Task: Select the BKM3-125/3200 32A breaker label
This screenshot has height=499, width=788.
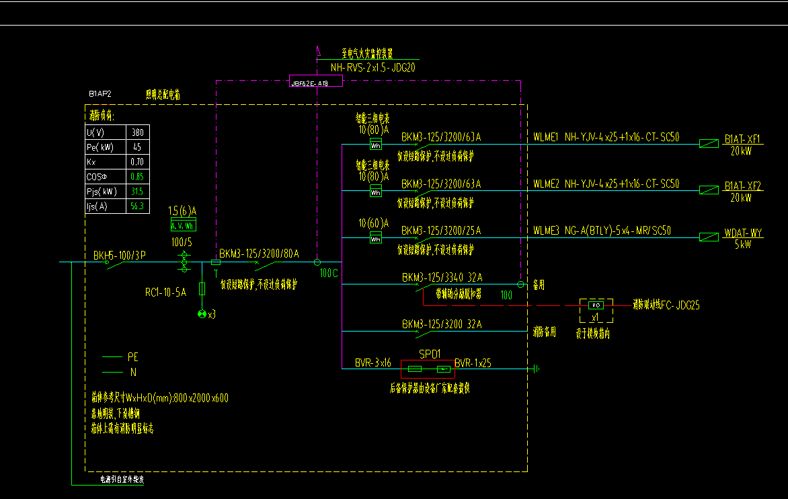Action: coord(442,324)
